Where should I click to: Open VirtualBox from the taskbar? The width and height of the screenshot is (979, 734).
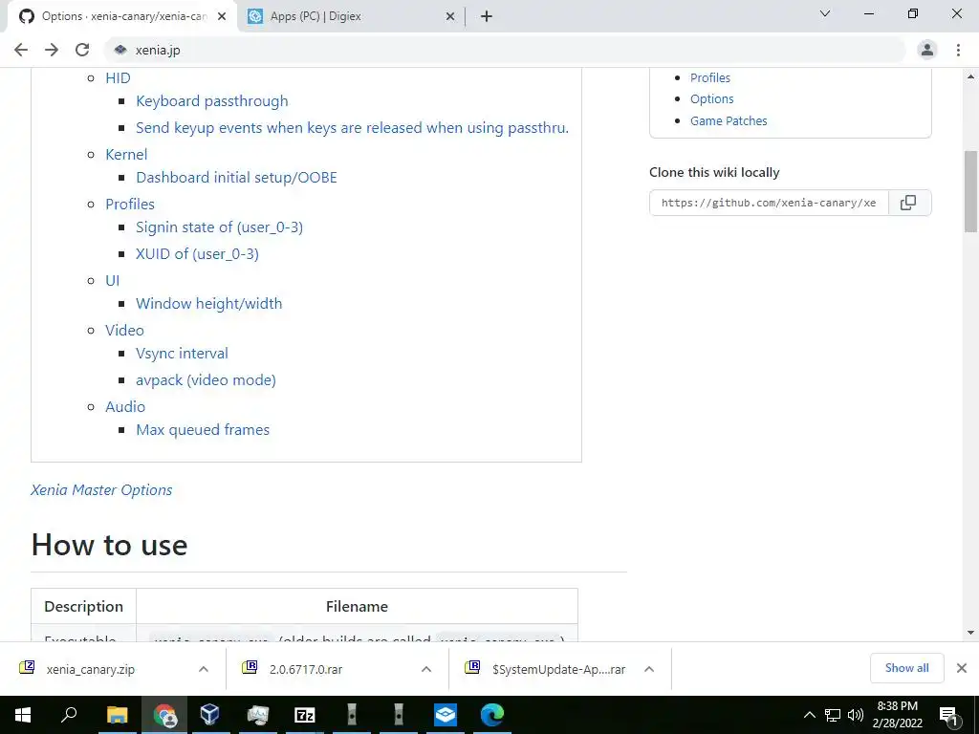coord(210,715)
